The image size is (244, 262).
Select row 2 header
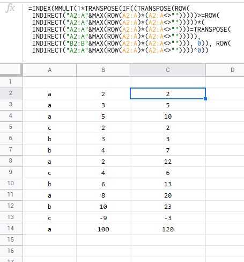11,93
